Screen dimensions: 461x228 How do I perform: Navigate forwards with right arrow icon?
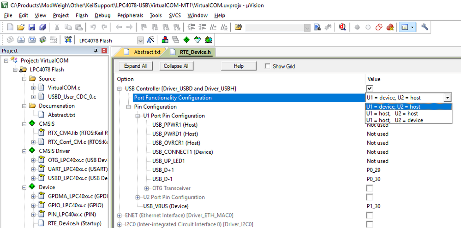click(129, 27)
